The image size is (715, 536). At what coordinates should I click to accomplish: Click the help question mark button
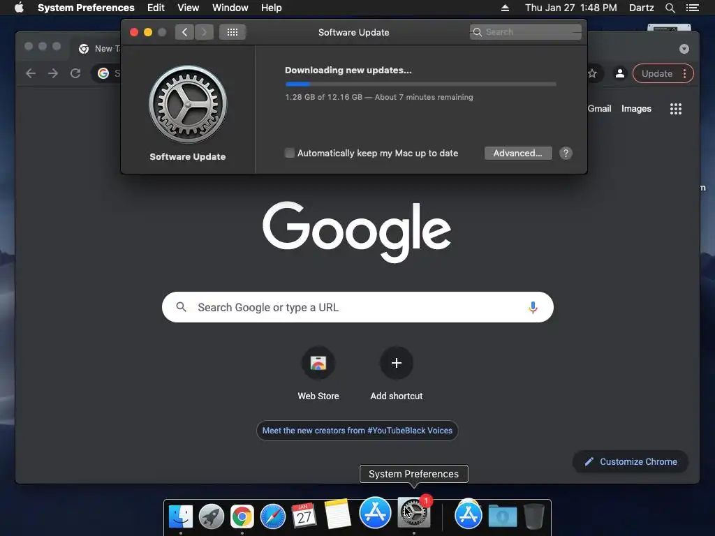click(x=566, y=153)
